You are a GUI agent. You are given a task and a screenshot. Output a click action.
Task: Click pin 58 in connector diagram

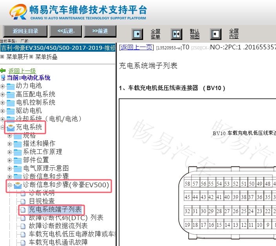point(187,184)
